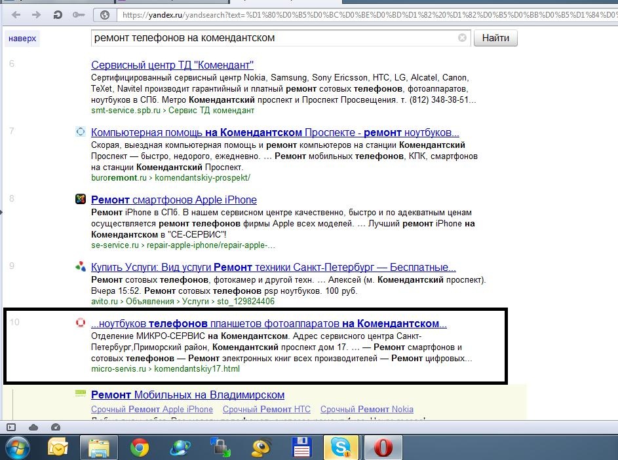
Task: Open Outlook from the taskbar
Action: (x=58, y=448)
